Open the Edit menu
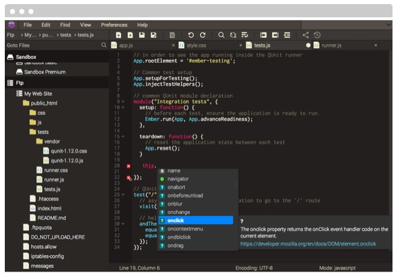 [x=46, y=25]
